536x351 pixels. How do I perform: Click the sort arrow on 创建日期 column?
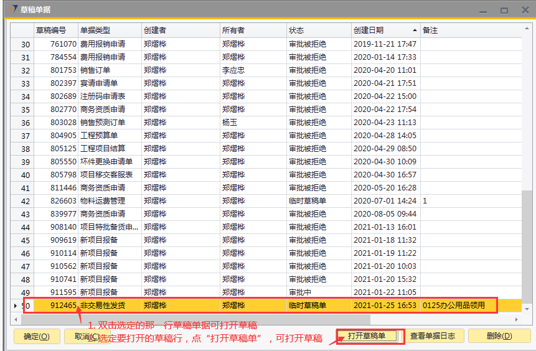[415, 30]
